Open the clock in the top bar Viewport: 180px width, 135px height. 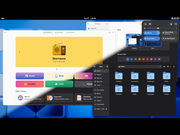point(90,18)
